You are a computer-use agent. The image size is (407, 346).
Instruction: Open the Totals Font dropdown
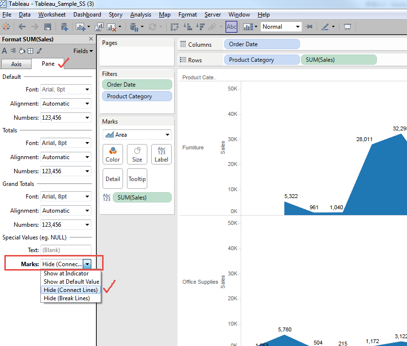point(66,143)
